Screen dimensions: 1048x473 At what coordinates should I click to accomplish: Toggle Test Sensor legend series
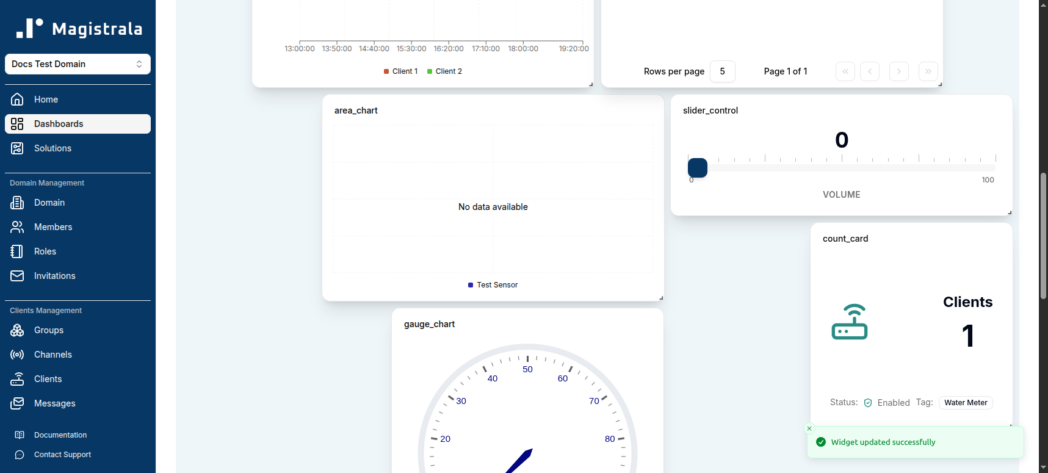(x=493, y=285)
